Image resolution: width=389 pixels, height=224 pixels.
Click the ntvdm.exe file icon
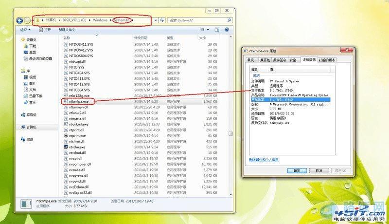[66, 147]
